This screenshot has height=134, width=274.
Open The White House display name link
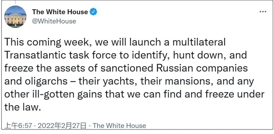(x=60, y=12)
